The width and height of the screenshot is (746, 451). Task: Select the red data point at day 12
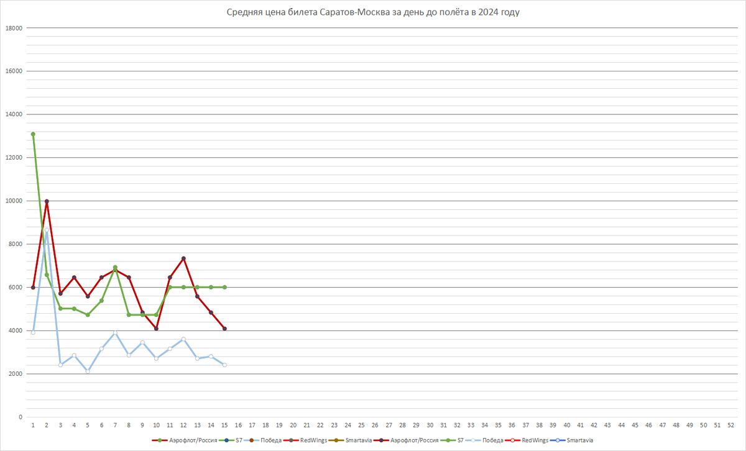183,258
